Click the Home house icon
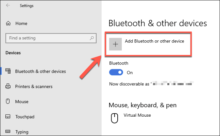Screen dimensions: 220x136 pos(9,24)
